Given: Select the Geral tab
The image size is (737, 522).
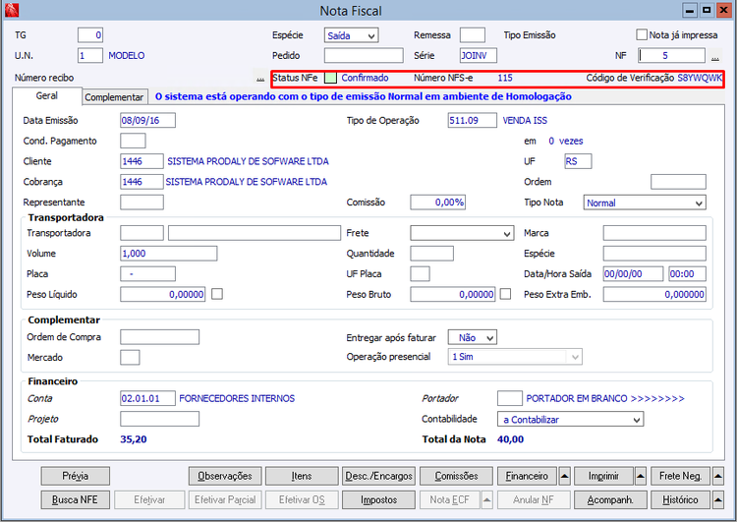Looking at the screenshot, I should [x=46, y=96].
